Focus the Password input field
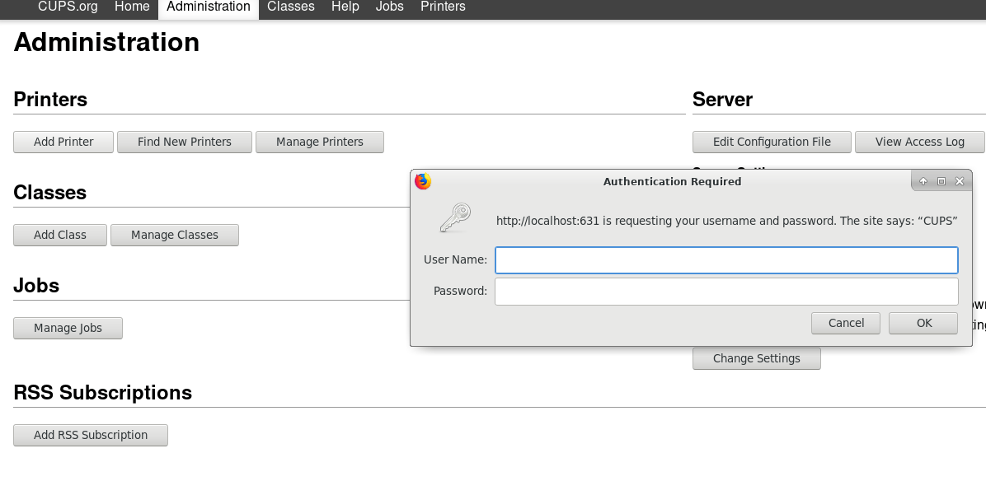The width and height of the screenshot is (986, 481). [x=726, y=292]
